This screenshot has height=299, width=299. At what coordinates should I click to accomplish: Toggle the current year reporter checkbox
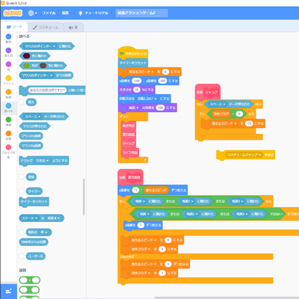point(22,232)
